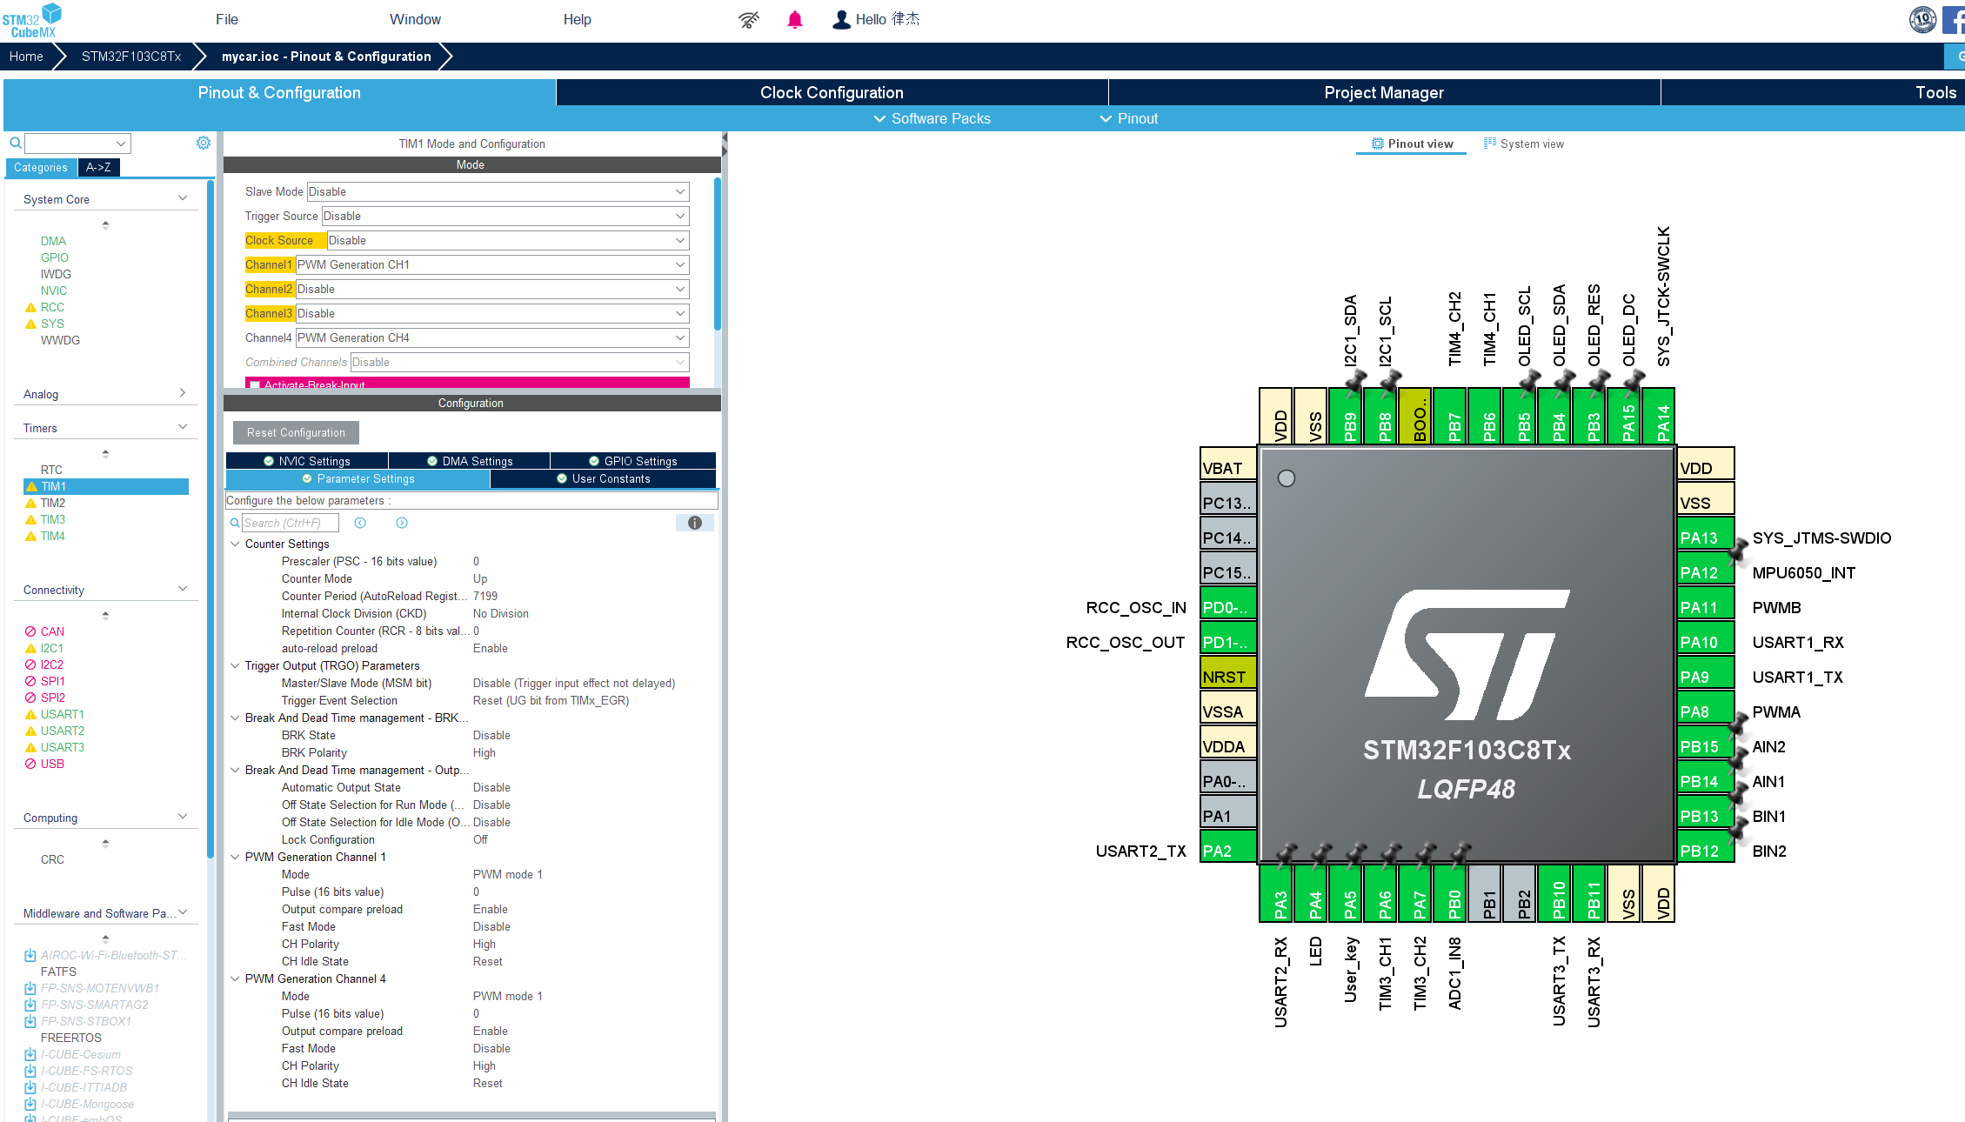1965x1122 pixels.
Task: Select GPIO in System Core list
Action: [x=55, y=257]
